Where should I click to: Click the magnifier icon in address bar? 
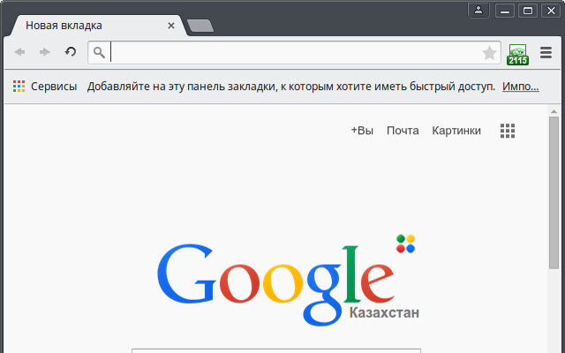click(99, 53)
